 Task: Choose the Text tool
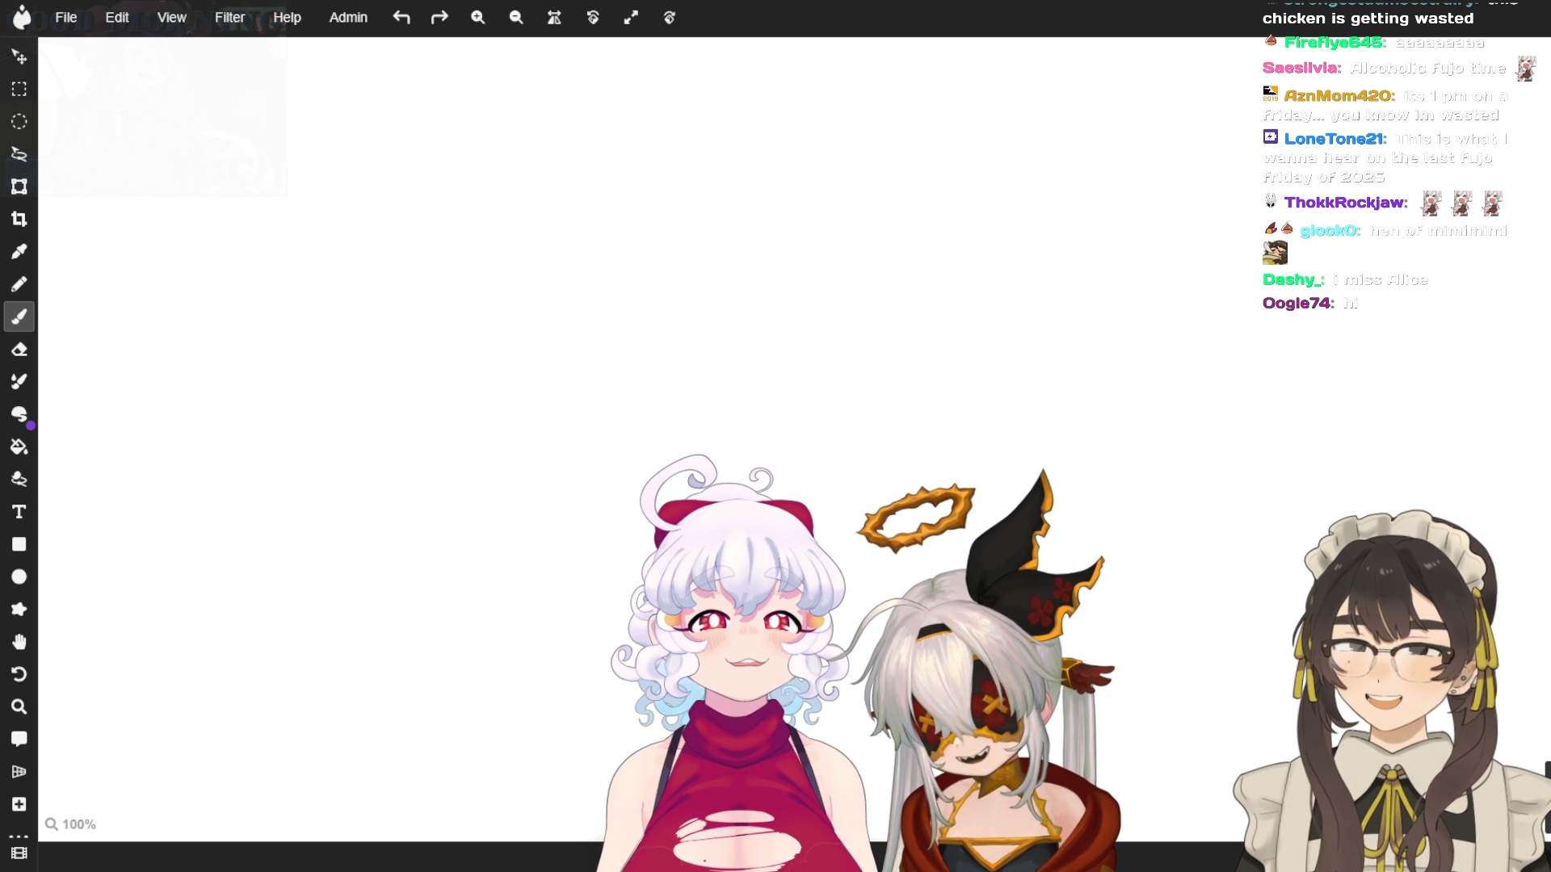(x=19, y=512)
